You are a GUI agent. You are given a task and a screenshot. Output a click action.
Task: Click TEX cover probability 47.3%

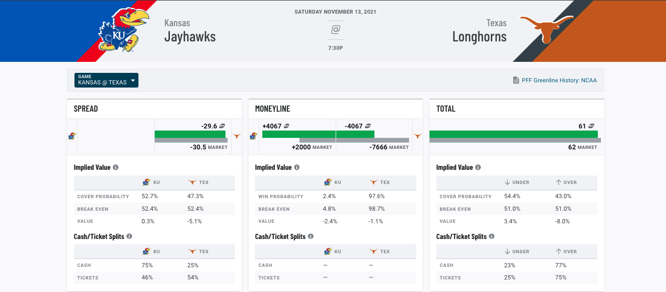196,196
